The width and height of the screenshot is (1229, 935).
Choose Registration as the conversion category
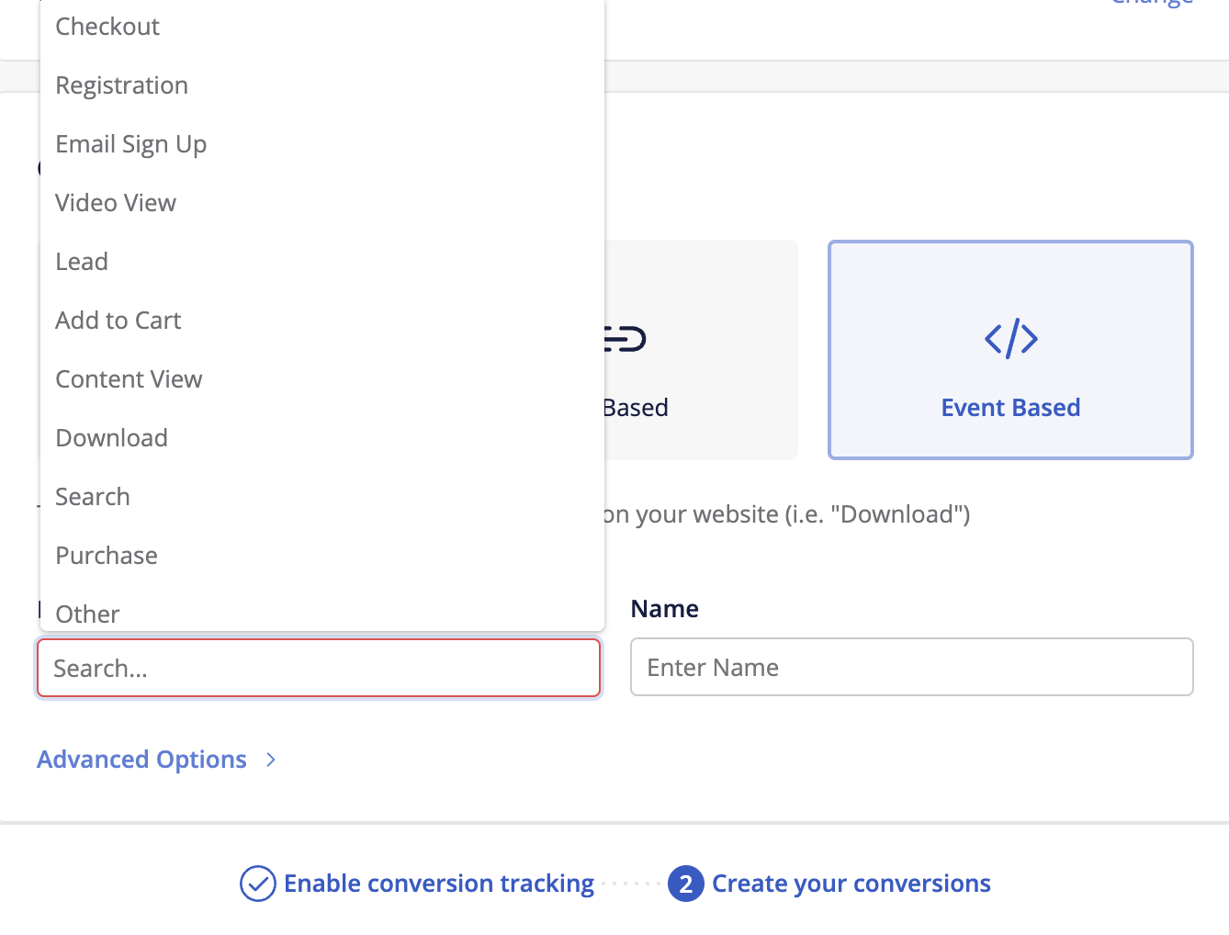121,84
